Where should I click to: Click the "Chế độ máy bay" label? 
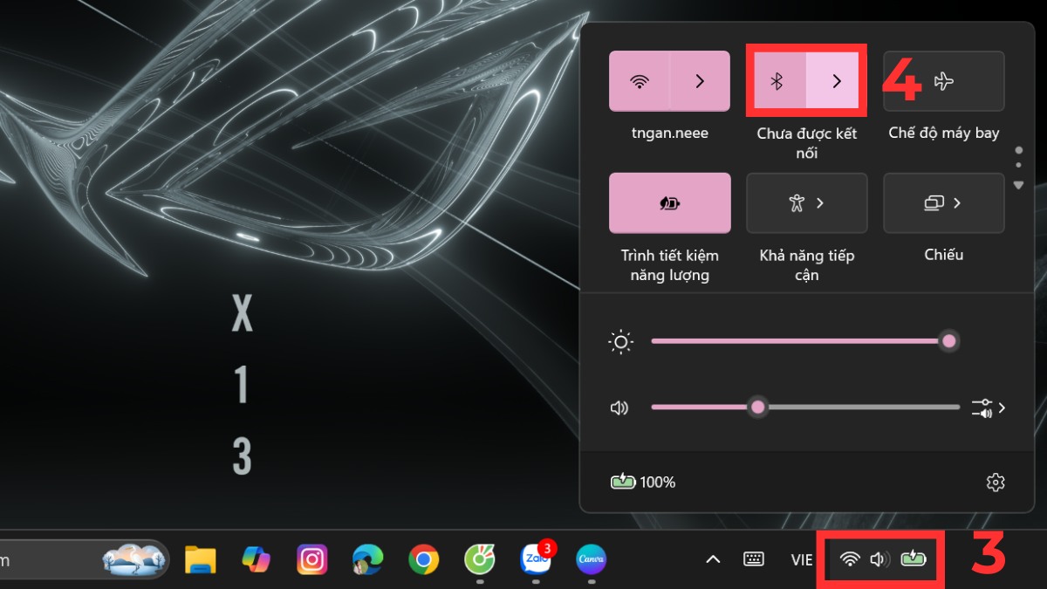[944, 134]
